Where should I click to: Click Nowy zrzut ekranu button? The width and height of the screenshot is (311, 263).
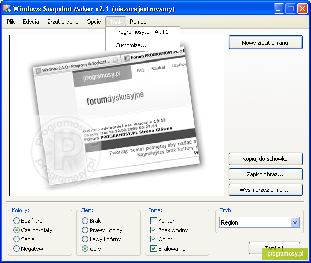[x=265, y=43]
